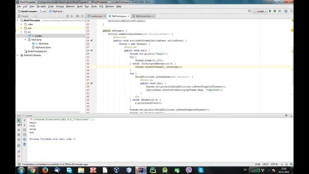Open the Windows Start menu
Image resolution: width=309 pixels, height=174 pixels.
tap(21, 170)
